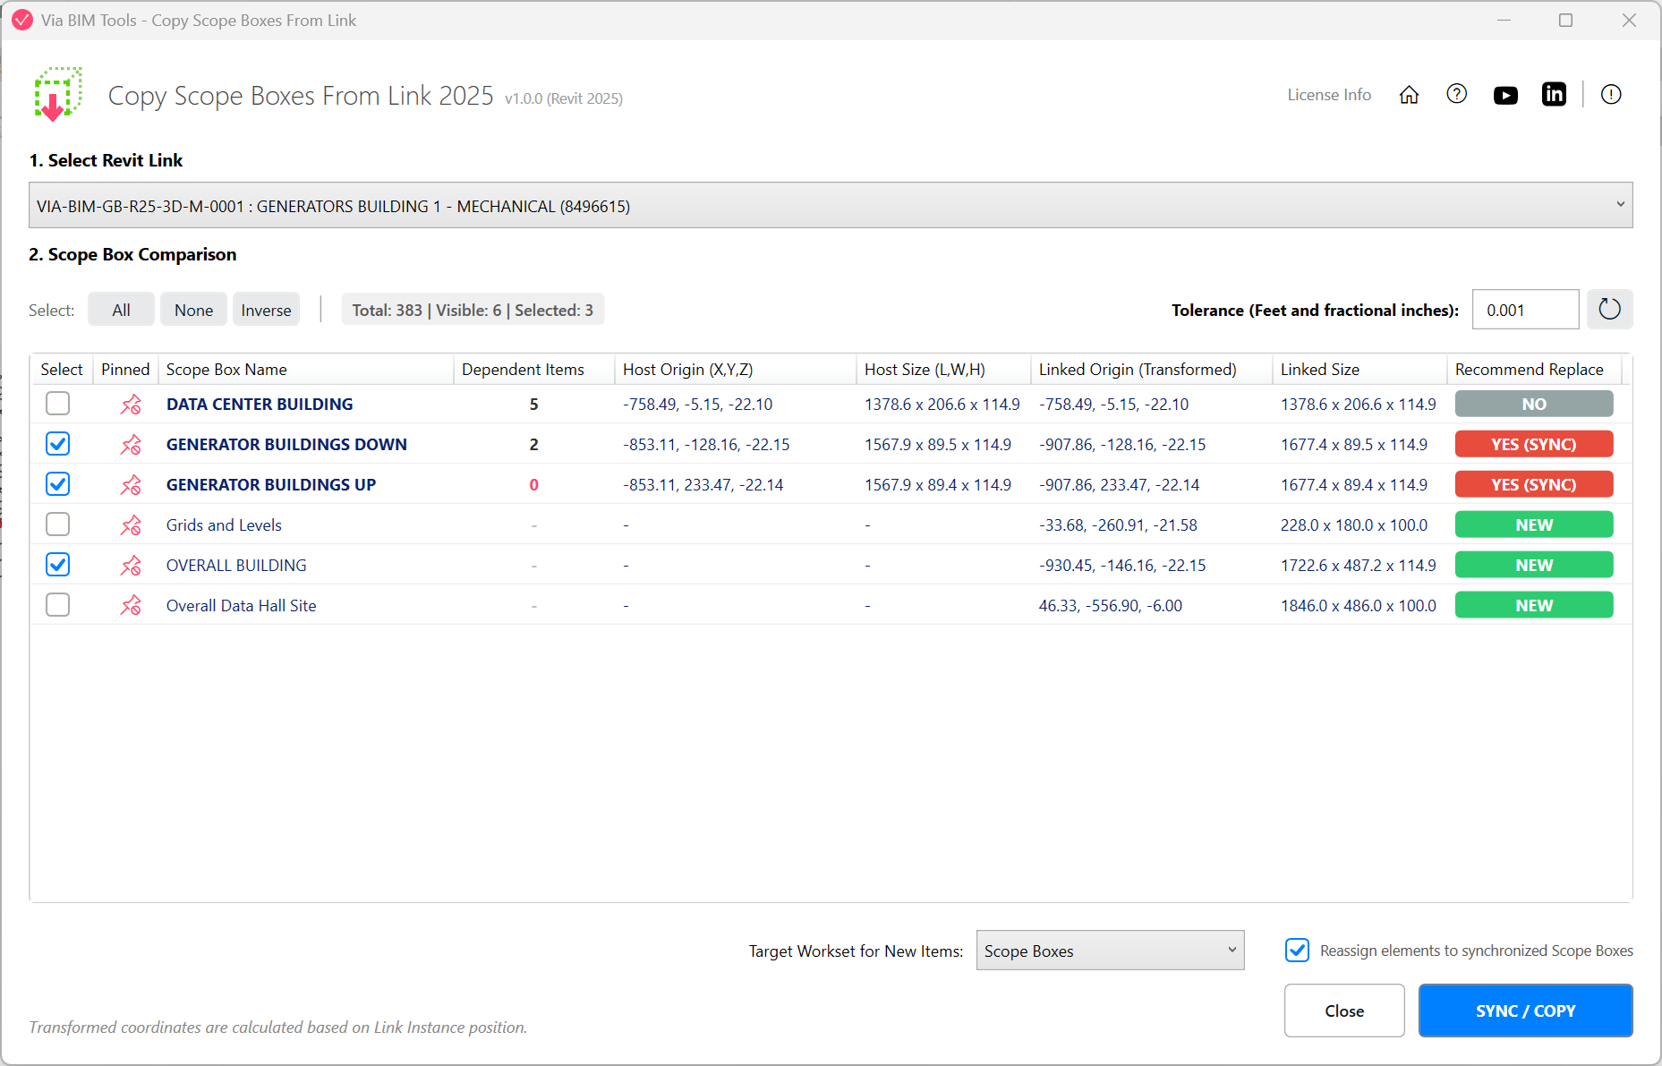Select the OVERALL BUILDING name cell

[x=236, y=566]
